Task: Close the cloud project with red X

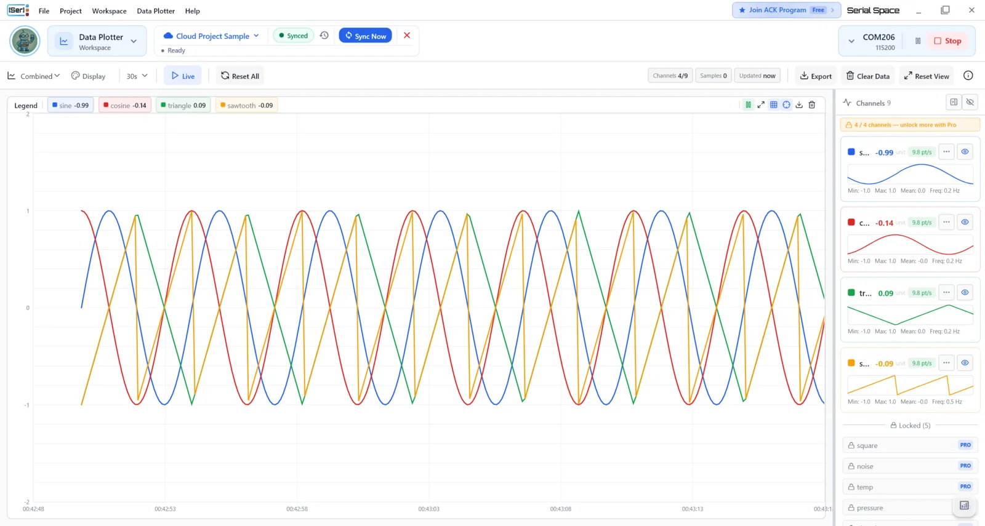Action: tap(407, 36)
